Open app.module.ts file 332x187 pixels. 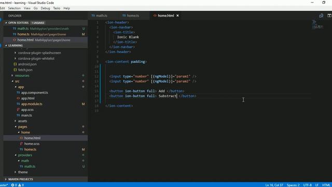pyautogui.click(x=32, y=104)
